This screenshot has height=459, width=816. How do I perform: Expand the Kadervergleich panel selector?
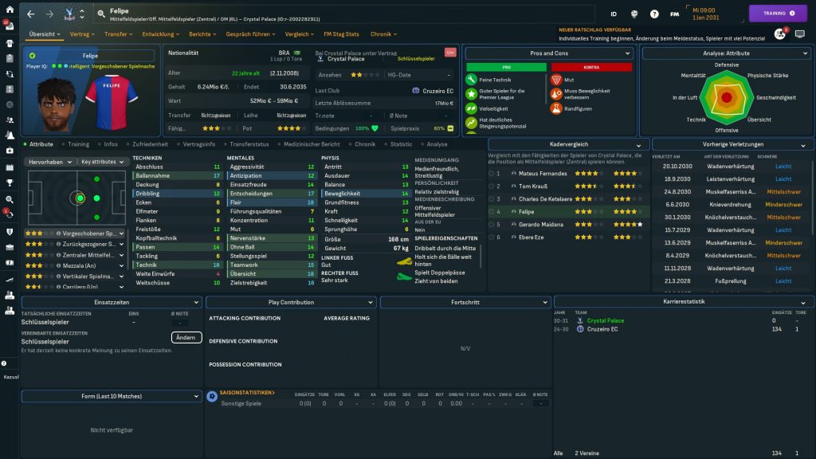tap(567, 144)
